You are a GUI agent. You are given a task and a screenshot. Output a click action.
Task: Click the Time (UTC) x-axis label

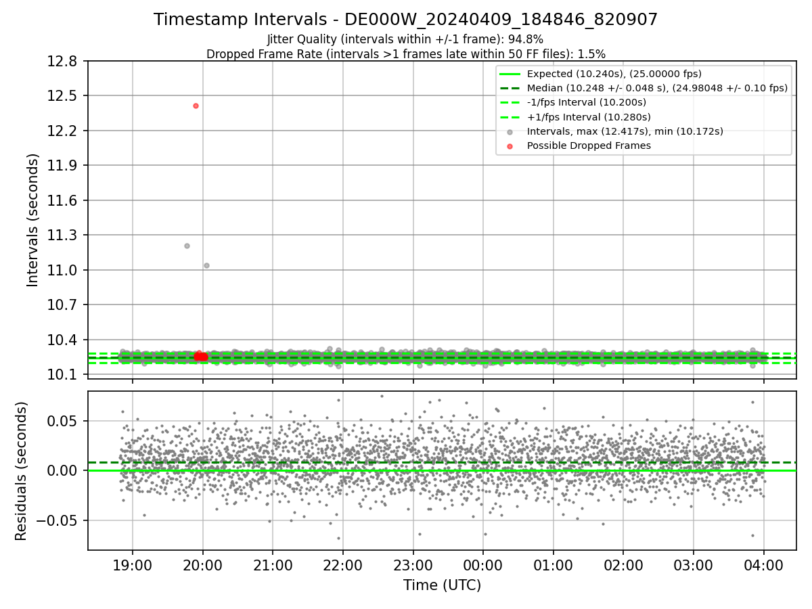pos(442,585)
